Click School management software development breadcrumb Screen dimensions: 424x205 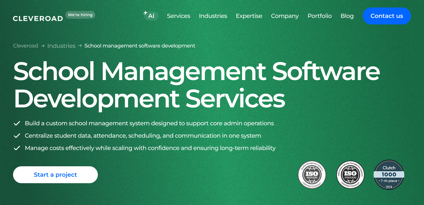pyautogui.click(x=140, y=46)
